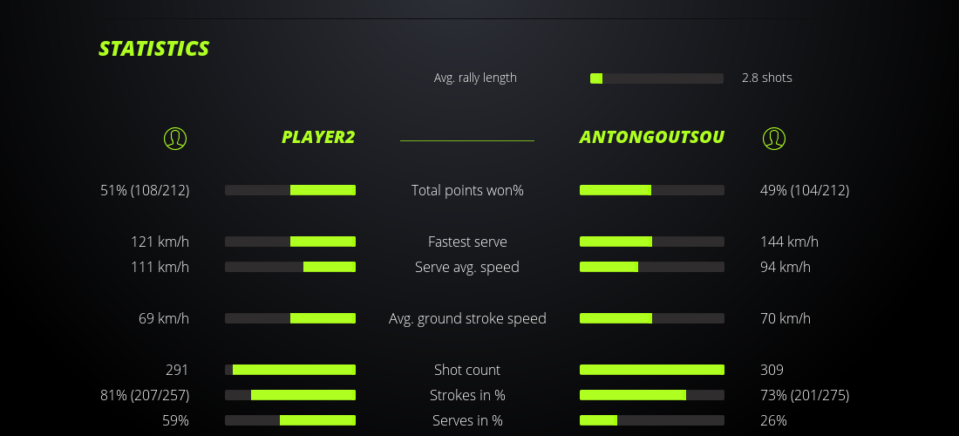
Task: Click ANTONGOUTSOU's Fastest serve bar
Action: click(651, 242)
